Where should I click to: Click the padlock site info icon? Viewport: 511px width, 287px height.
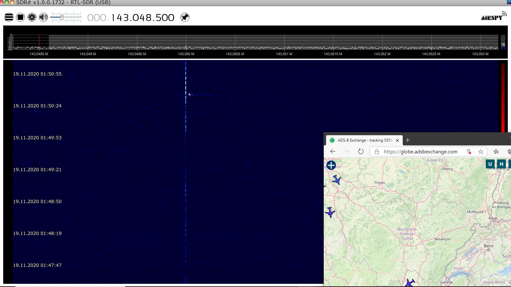click(x=377, y=152)
